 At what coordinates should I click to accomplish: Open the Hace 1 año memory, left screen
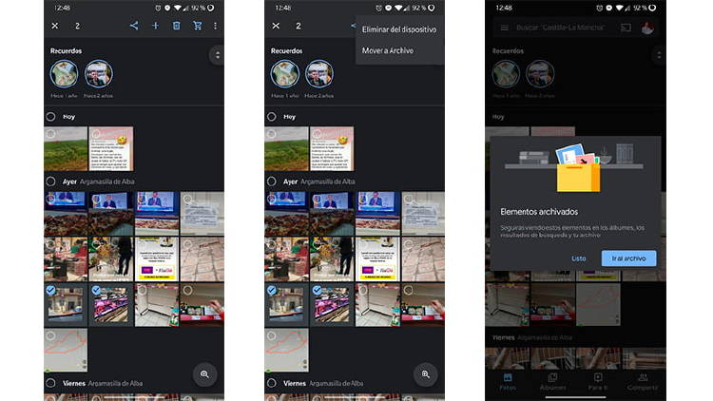66,75
